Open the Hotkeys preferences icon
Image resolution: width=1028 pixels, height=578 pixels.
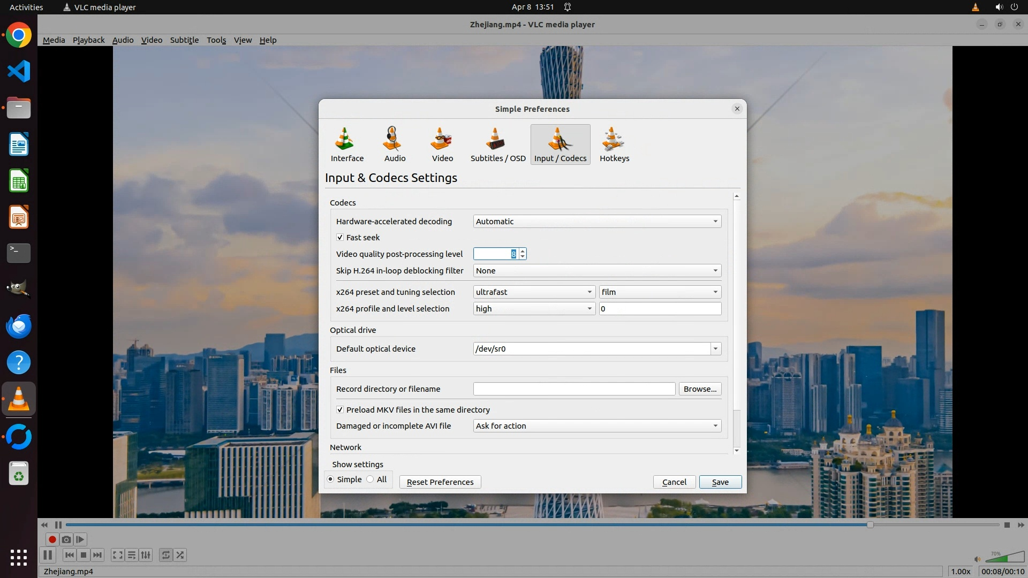[x=614, y=144]
